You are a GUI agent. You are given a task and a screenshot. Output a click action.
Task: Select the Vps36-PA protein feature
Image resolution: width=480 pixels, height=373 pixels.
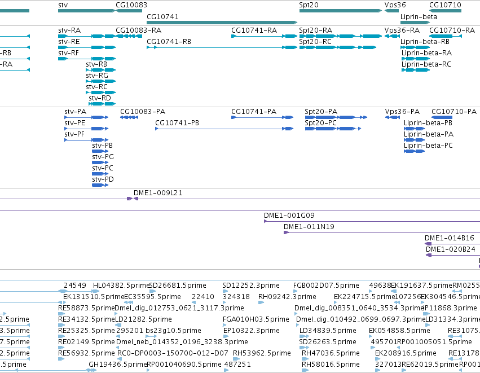tap(393, 117)
